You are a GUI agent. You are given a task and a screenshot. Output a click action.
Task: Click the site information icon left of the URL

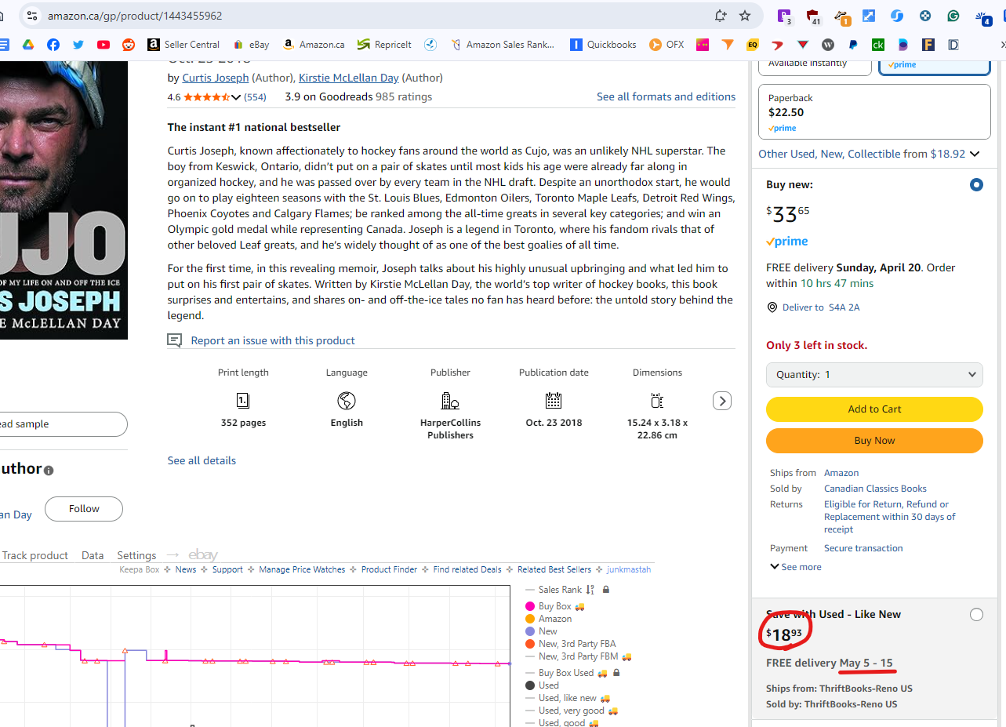coord(31,16)
